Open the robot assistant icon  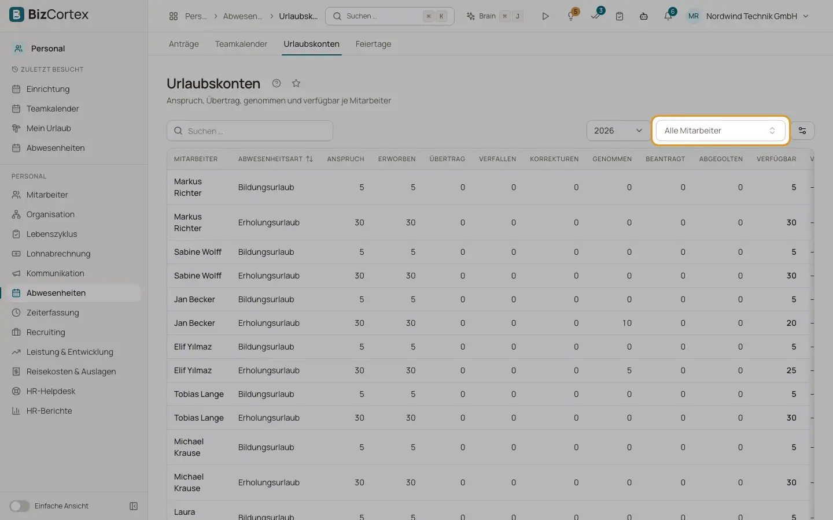643,16
